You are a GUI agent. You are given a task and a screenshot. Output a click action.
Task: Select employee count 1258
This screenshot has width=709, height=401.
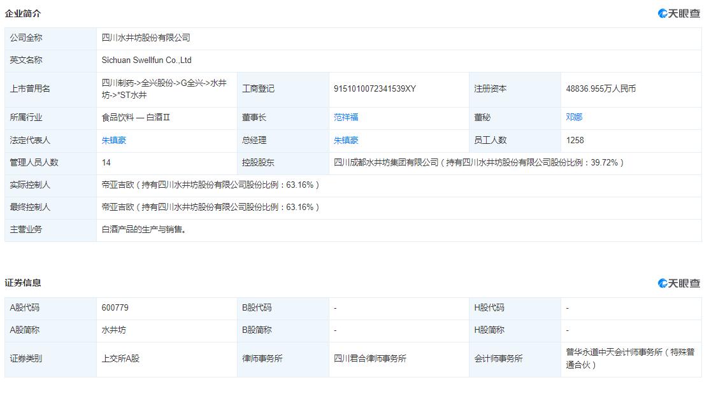pyautogui.click(x=575, y=141)
